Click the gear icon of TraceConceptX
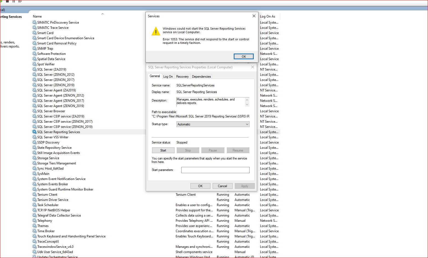 pyautogui.click(x=35, y=241)
